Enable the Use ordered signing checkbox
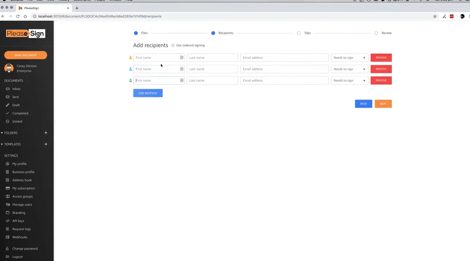The width and height of the screenshot is (470, 261). (172, 45)
